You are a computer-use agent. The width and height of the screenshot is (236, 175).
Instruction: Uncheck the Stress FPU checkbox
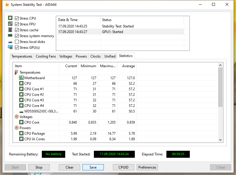(17, 24)
